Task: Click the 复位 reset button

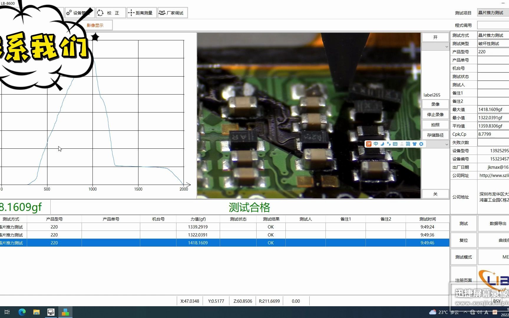Action: click(x=464, y=240)
